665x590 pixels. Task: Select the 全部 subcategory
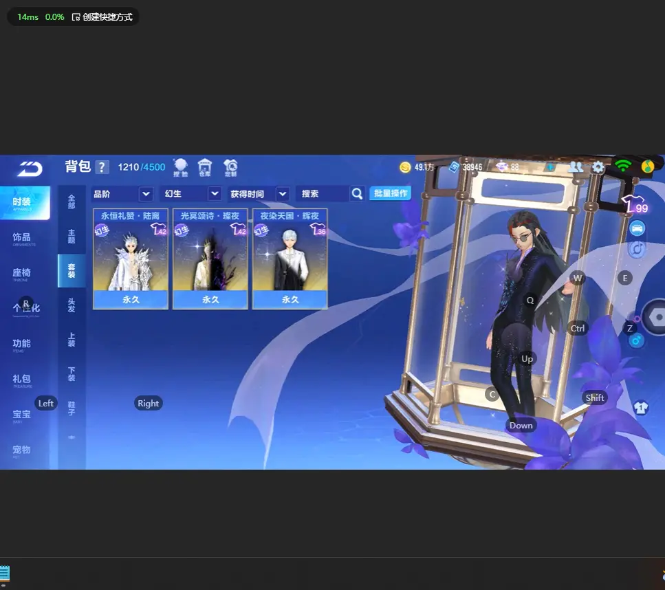(x=72, y=202)
